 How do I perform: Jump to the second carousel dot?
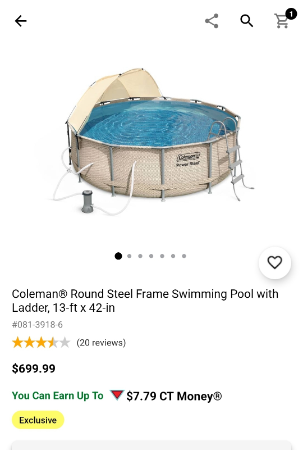pyautogui.click(x=129, y=256)
